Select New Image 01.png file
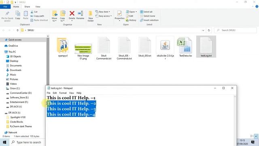This screenshot has width=259, height=146. click(83, 52)
